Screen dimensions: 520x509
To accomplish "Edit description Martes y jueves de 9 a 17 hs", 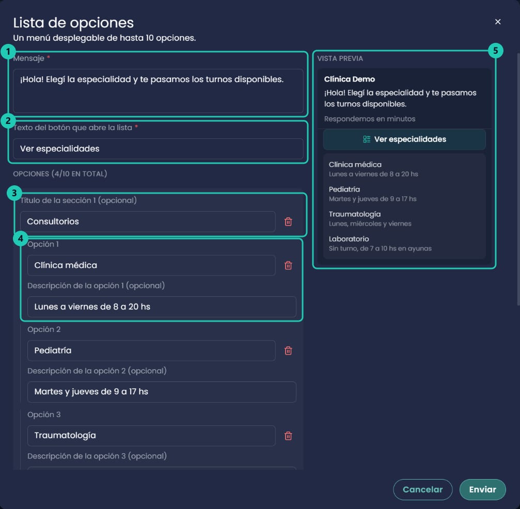I will [x=162, y=392].
